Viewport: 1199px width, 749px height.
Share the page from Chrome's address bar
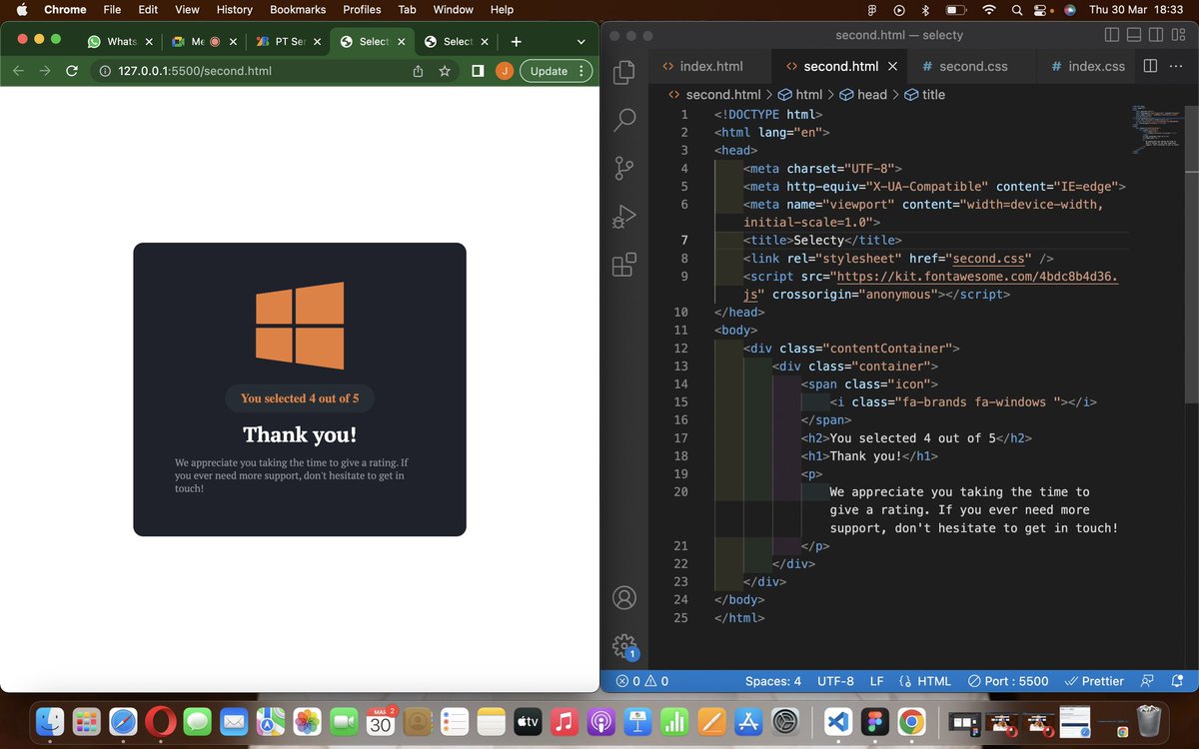click(418, 71)
